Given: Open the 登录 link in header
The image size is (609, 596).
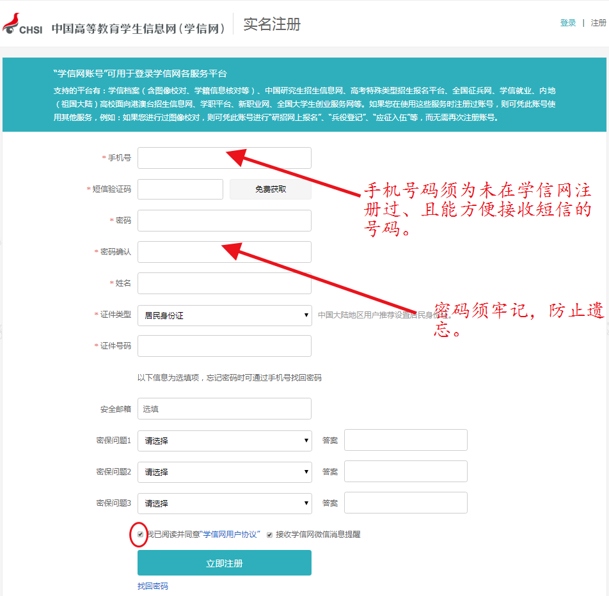Looking at the screenshot, I should point(568,23).
